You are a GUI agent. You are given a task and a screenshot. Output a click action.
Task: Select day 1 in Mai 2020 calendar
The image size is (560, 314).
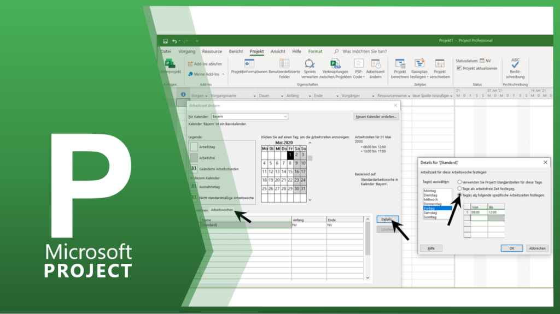point(290,155)
